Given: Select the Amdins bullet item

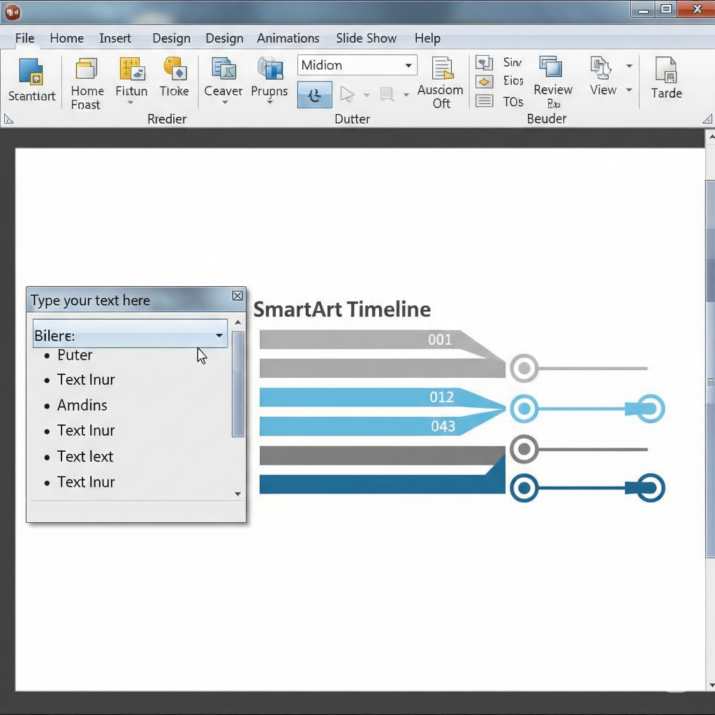Looking at the screenshot, I should 82,405.
